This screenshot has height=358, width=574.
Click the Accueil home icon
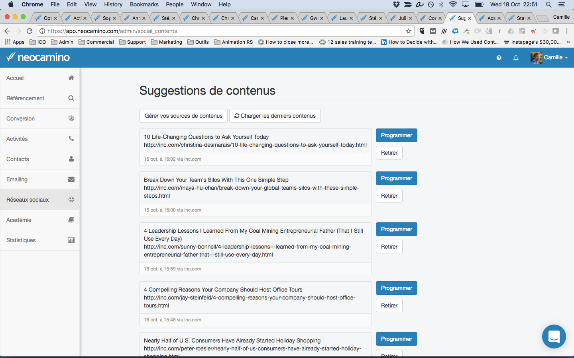tap(71, 78)
